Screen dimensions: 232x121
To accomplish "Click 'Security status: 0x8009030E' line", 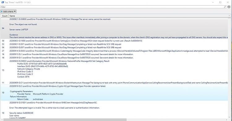I will point(21,113).
